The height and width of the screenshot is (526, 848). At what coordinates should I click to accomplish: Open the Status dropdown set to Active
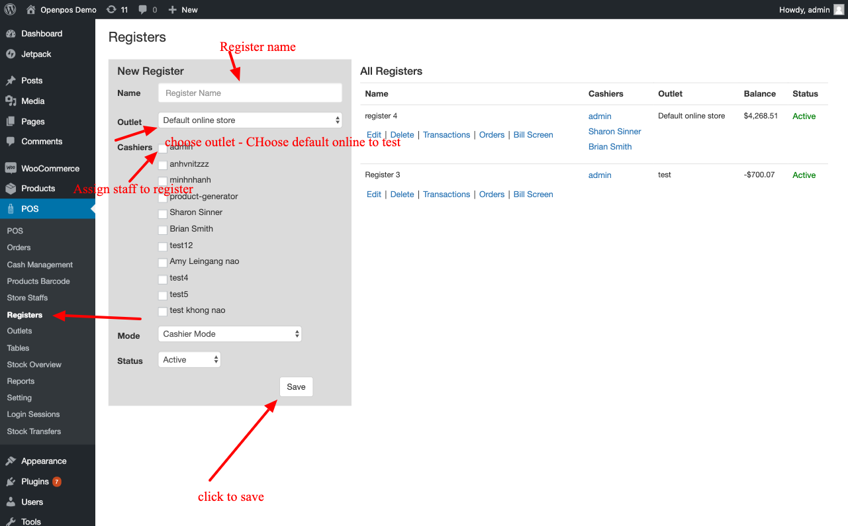(189, 360)
